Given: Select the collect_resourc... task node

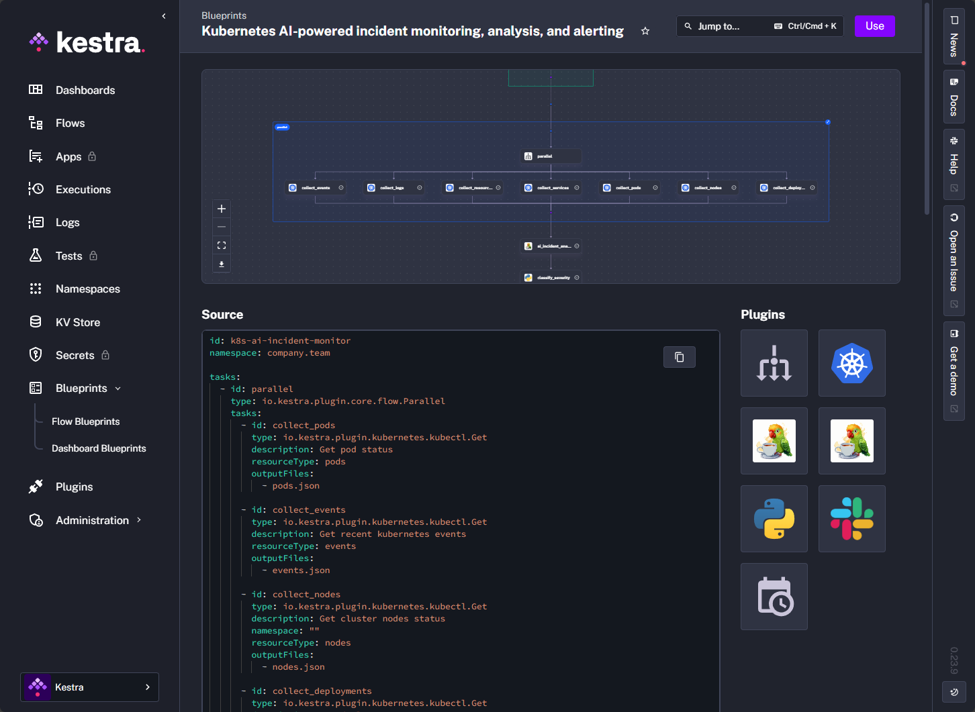Looking at the screenshot, I should click(473, 188).
